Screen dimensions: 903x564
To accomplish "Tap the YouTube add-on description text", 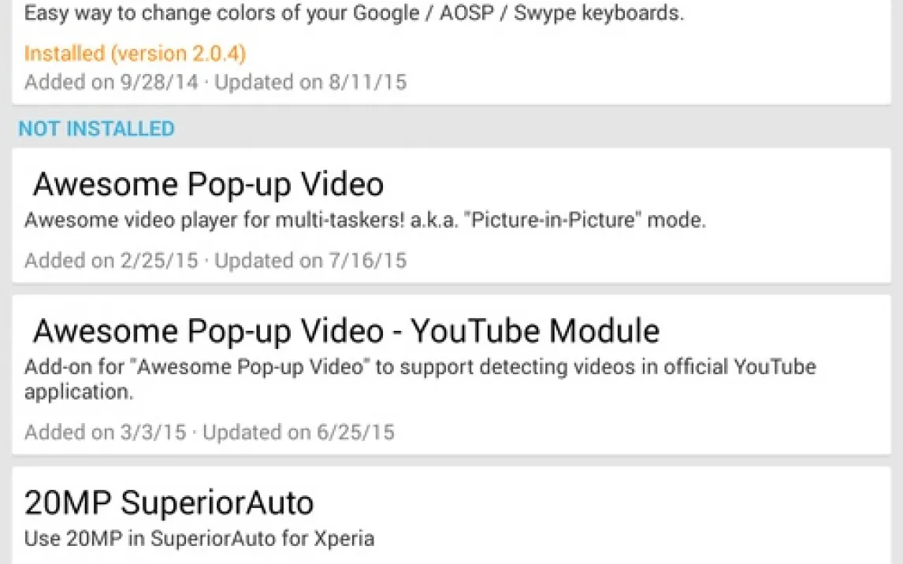I will (x=419, y=368).
